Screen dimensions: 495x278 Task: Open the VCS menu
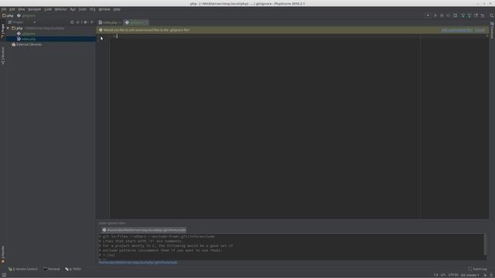(93, 9)
